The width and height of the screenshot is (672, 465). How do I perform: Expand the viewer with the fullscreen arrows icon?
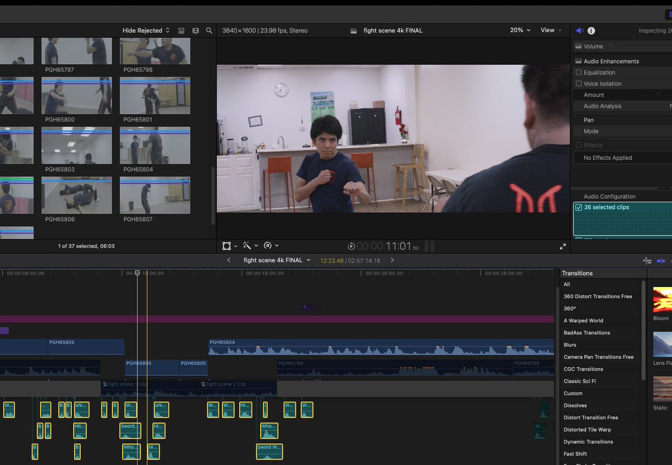[563, 246]
